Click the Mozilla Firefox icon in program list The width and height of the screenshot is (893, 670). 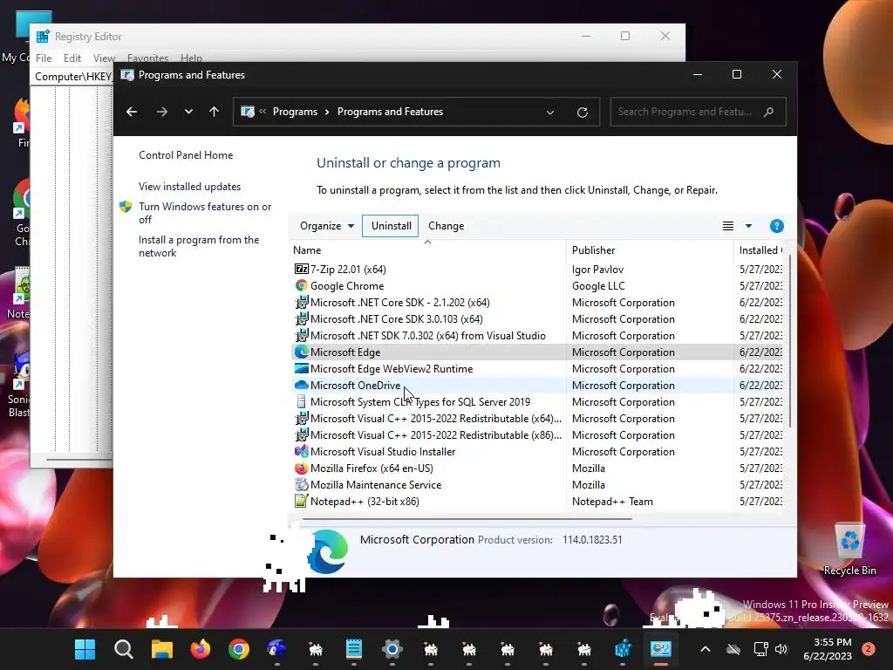301,468
